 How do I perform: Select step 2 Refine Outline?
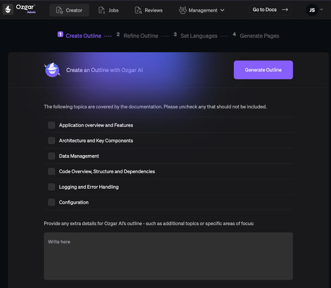(137, 36)
